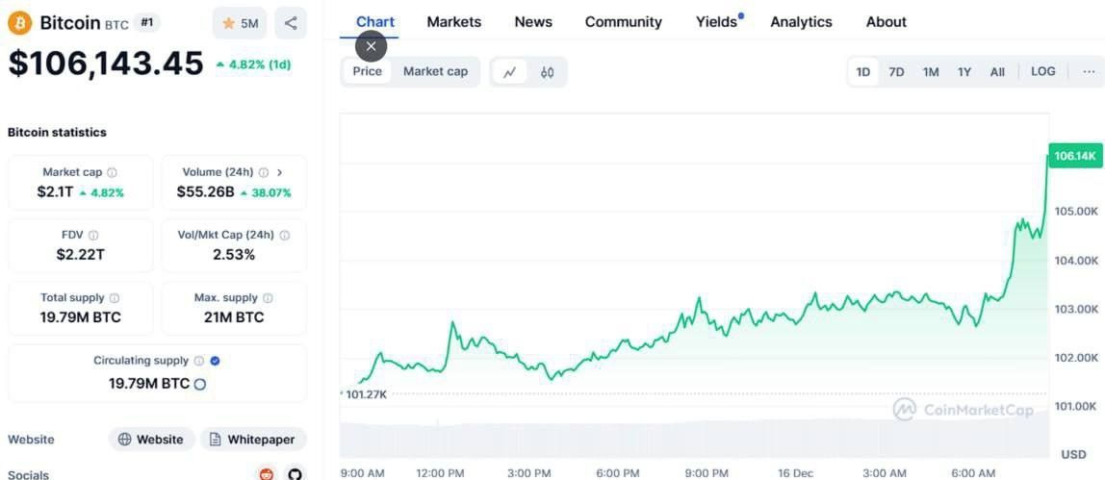
Task: Click the orange Bitcoin logo icon
Action: coord(19,23)
